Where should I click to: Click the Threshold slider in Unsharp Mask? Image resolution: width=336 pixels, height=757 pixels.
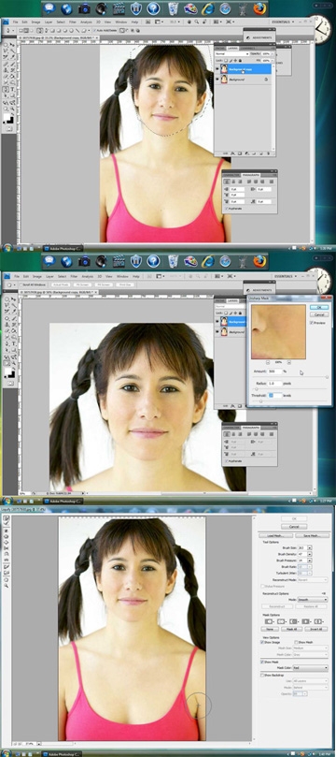[290, 401]
